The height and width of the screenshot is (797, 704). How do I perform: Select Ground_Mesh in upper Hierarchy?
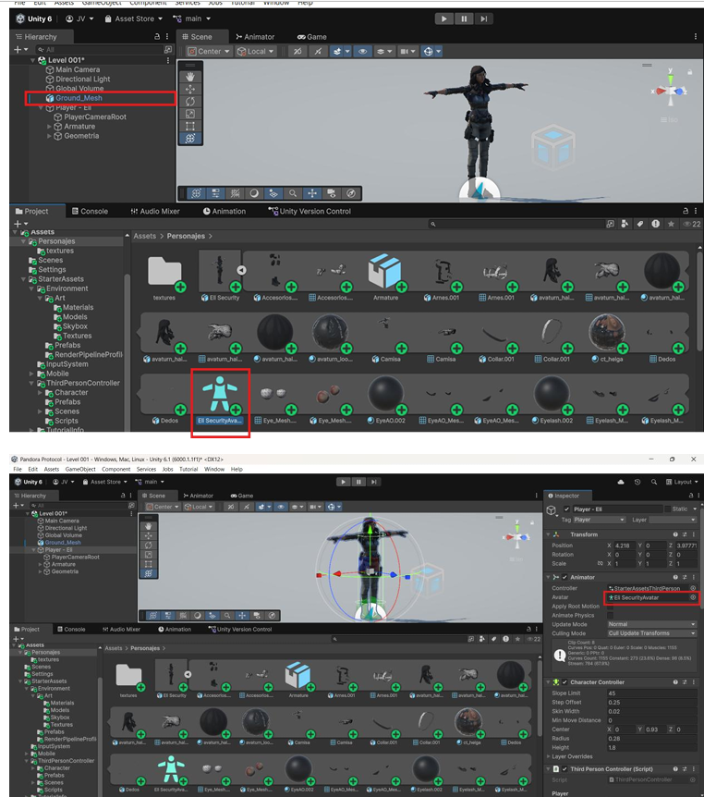point(79,98)
